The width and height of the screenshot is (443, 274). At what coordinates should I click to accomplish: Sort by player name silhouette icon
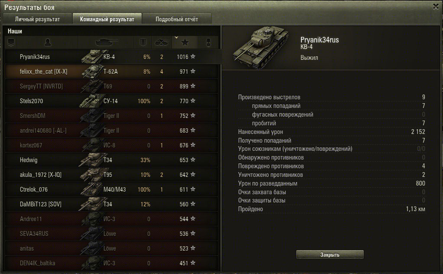pos(48,42)
